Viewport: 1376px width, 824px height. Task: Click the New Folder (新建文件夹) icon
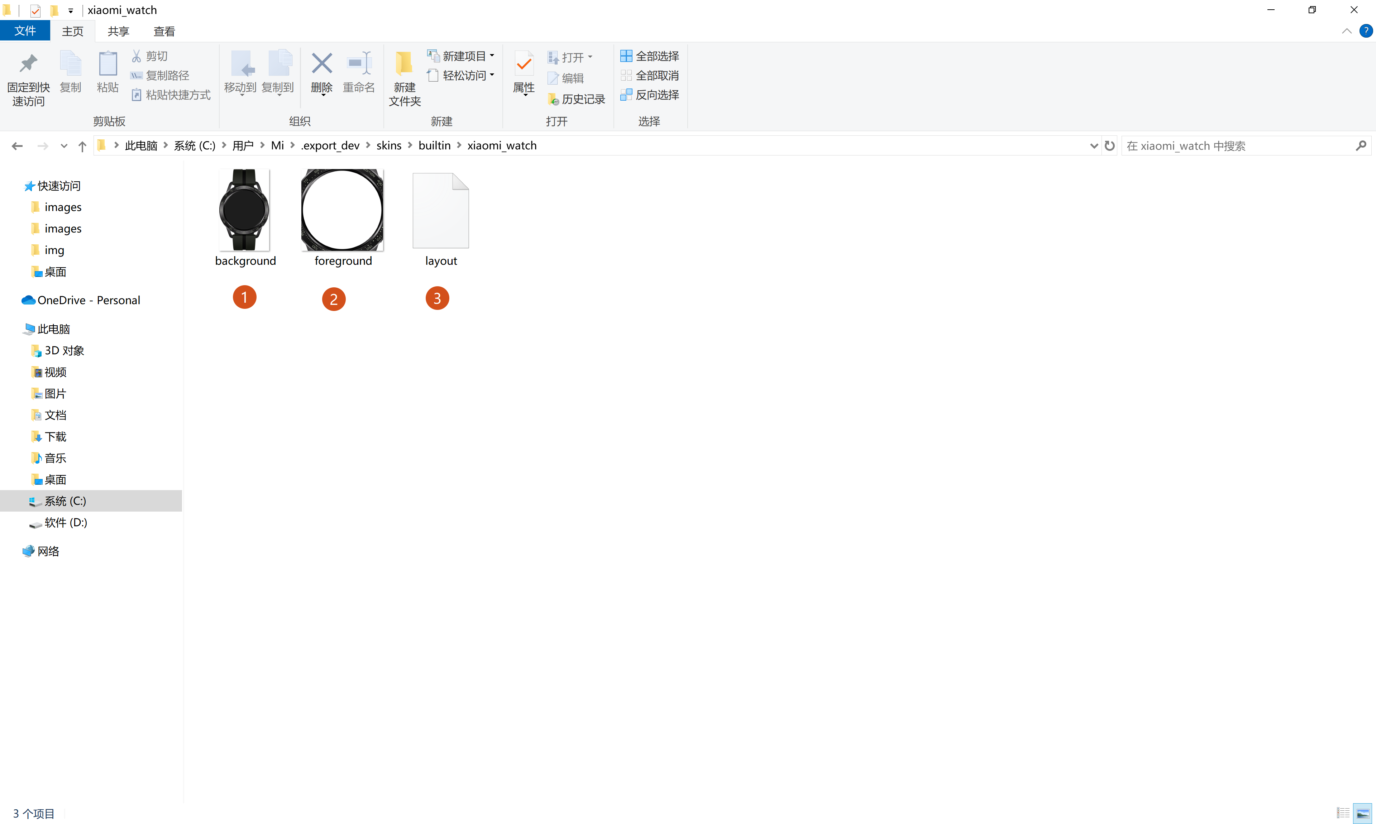(x=404, y=64)
